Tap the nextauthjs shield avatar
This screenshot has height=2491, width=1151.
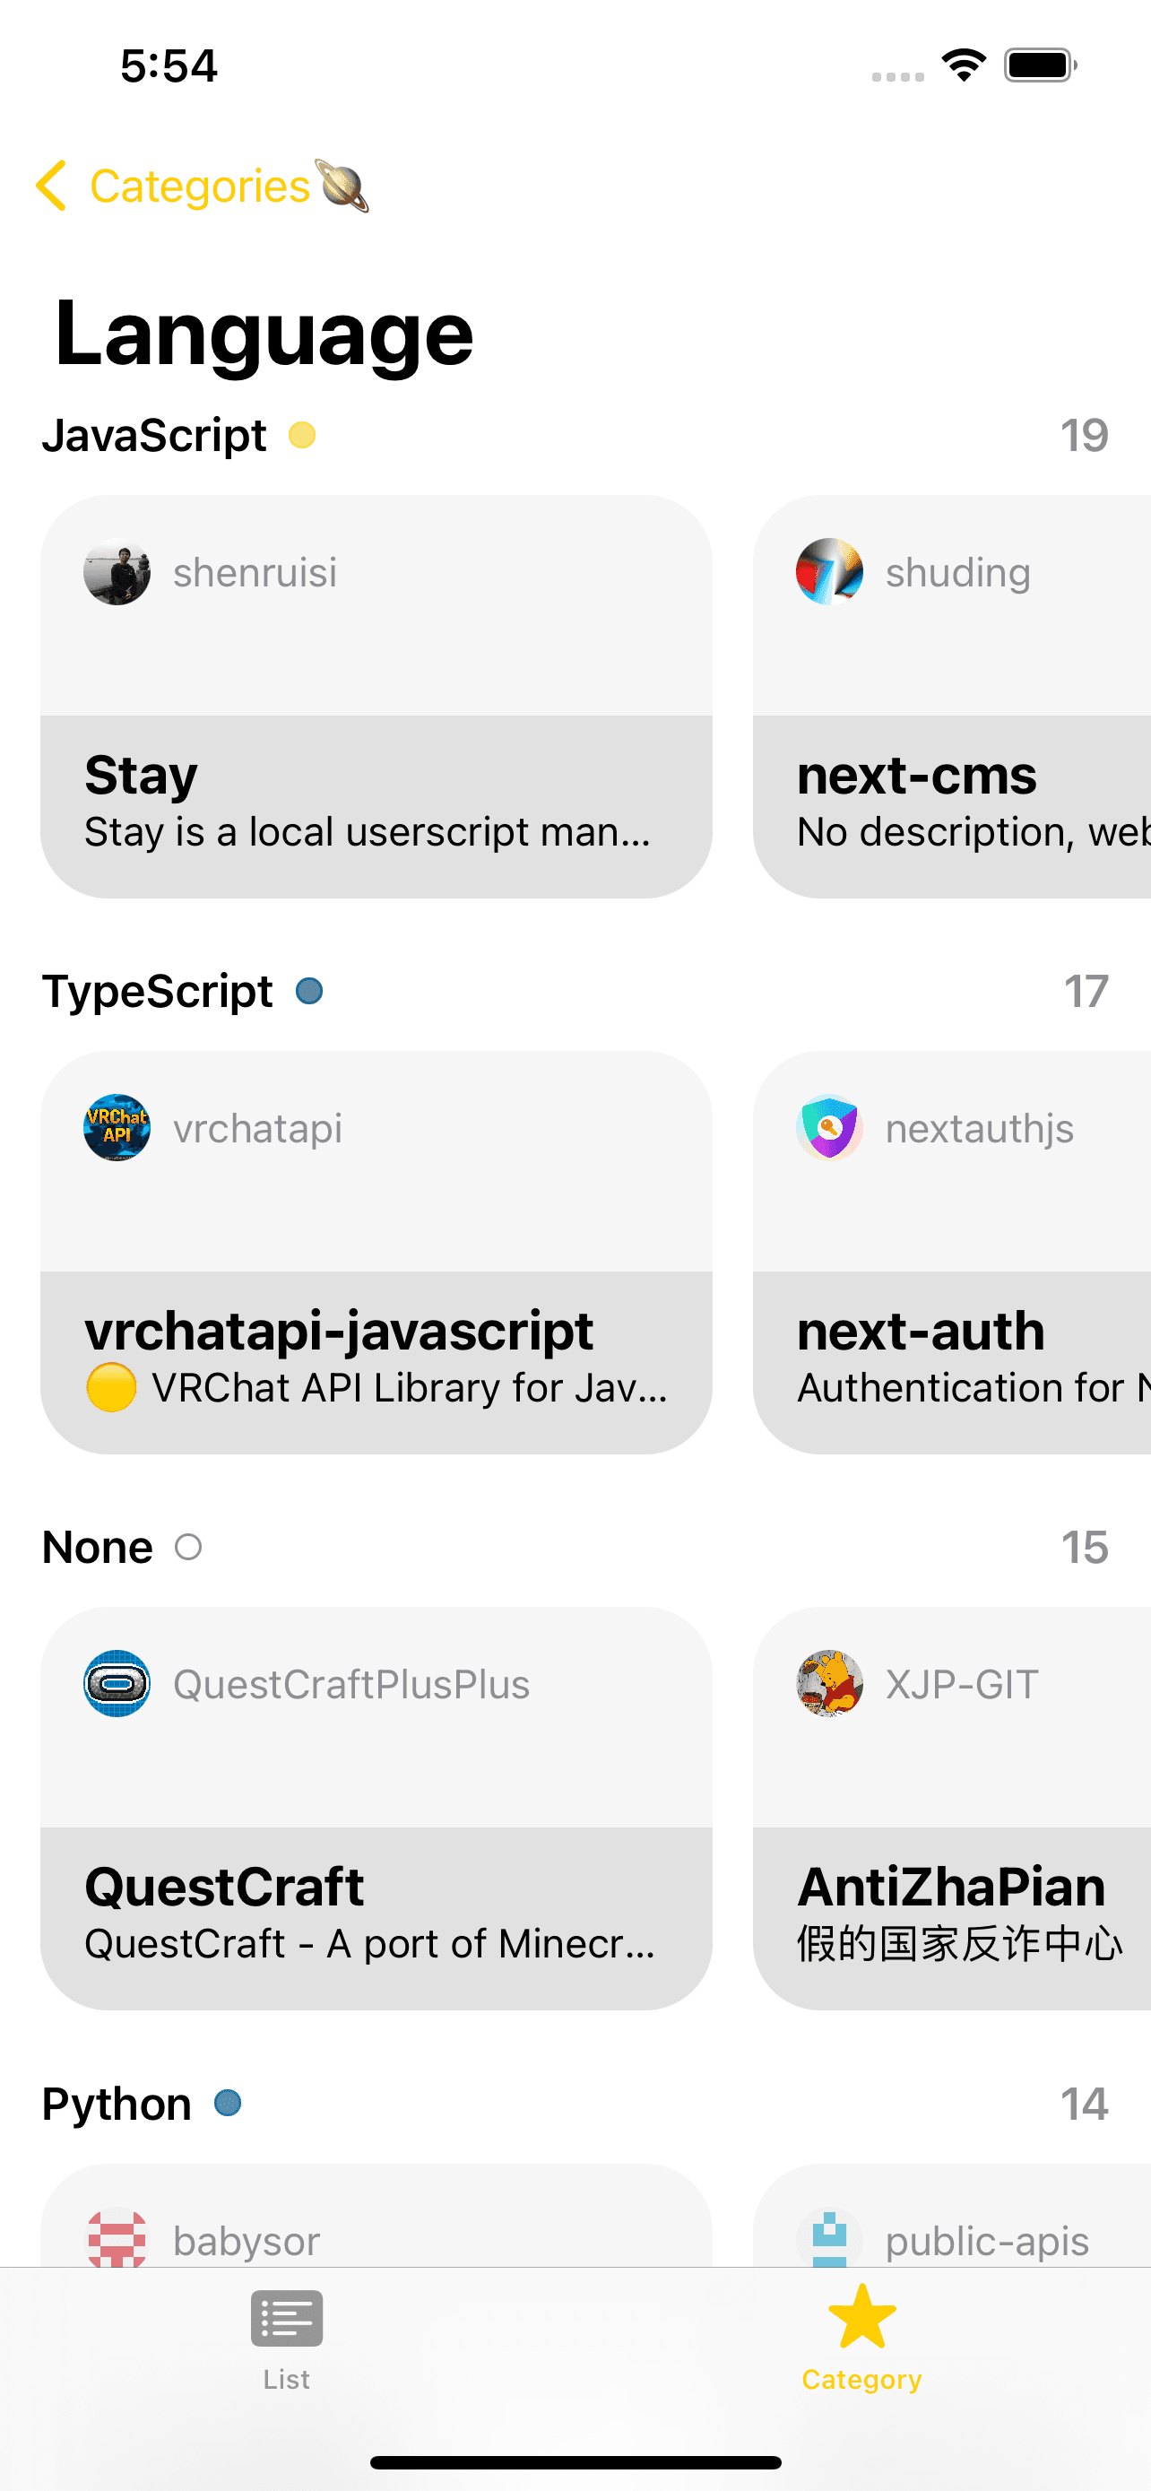tap(829, 1127)
